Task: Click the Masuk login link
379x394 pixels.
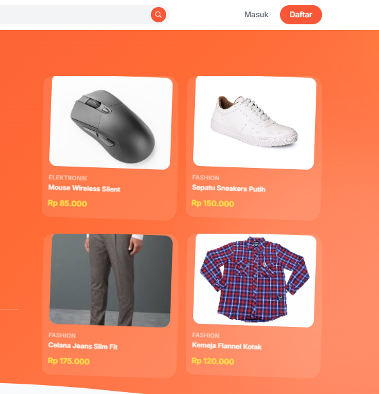Action: pos(256,15)
